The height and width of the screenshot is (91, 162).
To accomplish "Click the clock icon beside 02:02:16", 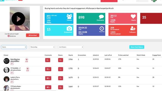I will 9,36.
